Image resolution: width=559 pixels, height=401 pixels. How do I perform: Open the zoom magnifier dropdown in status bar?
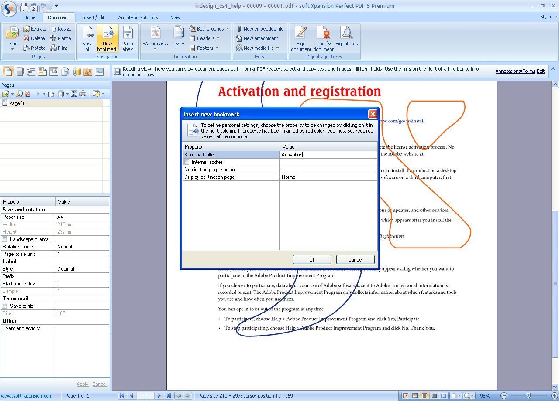point(473,396)
